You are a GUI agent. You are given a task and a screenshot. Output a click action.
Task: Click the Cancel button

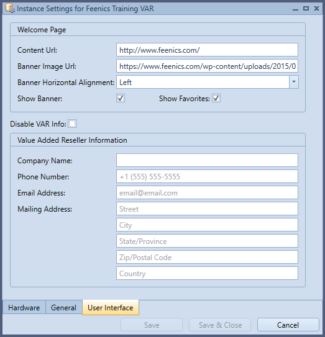coord(288,325)
